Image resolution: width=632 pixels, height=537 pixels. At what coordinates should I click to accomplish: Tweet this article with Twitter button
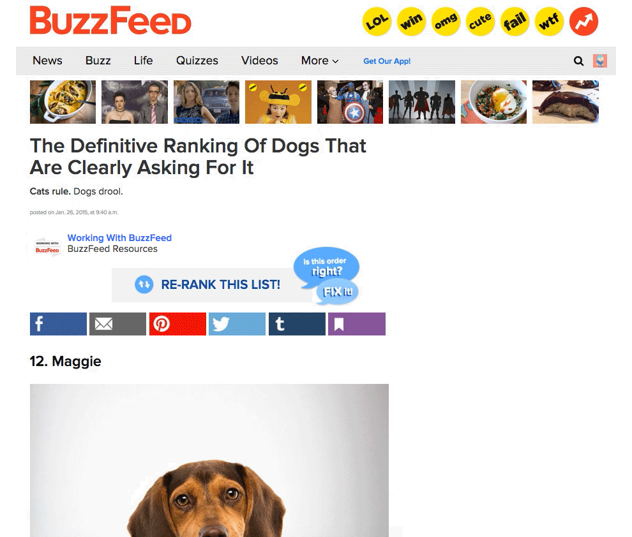tap(237, 323)
